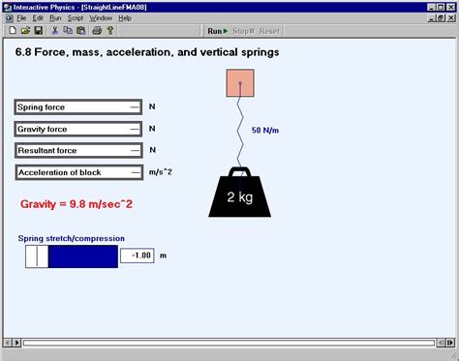The height and width of the screenshot is (361, 459).
Task: Open the Run menu
Action: tap(55, 18)
